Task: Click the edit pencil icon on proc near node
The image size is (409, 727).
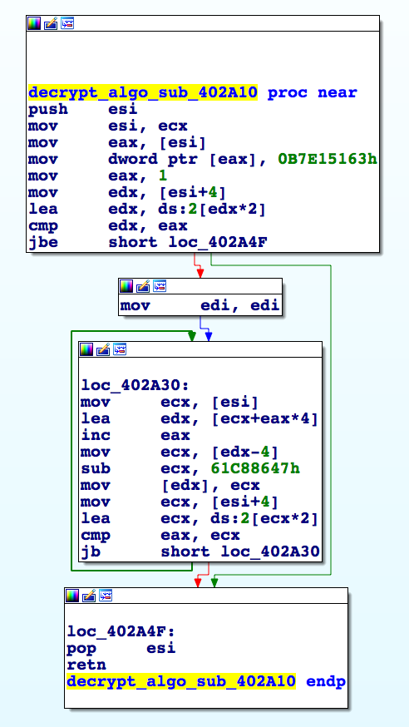Action: tap(51, 23)
